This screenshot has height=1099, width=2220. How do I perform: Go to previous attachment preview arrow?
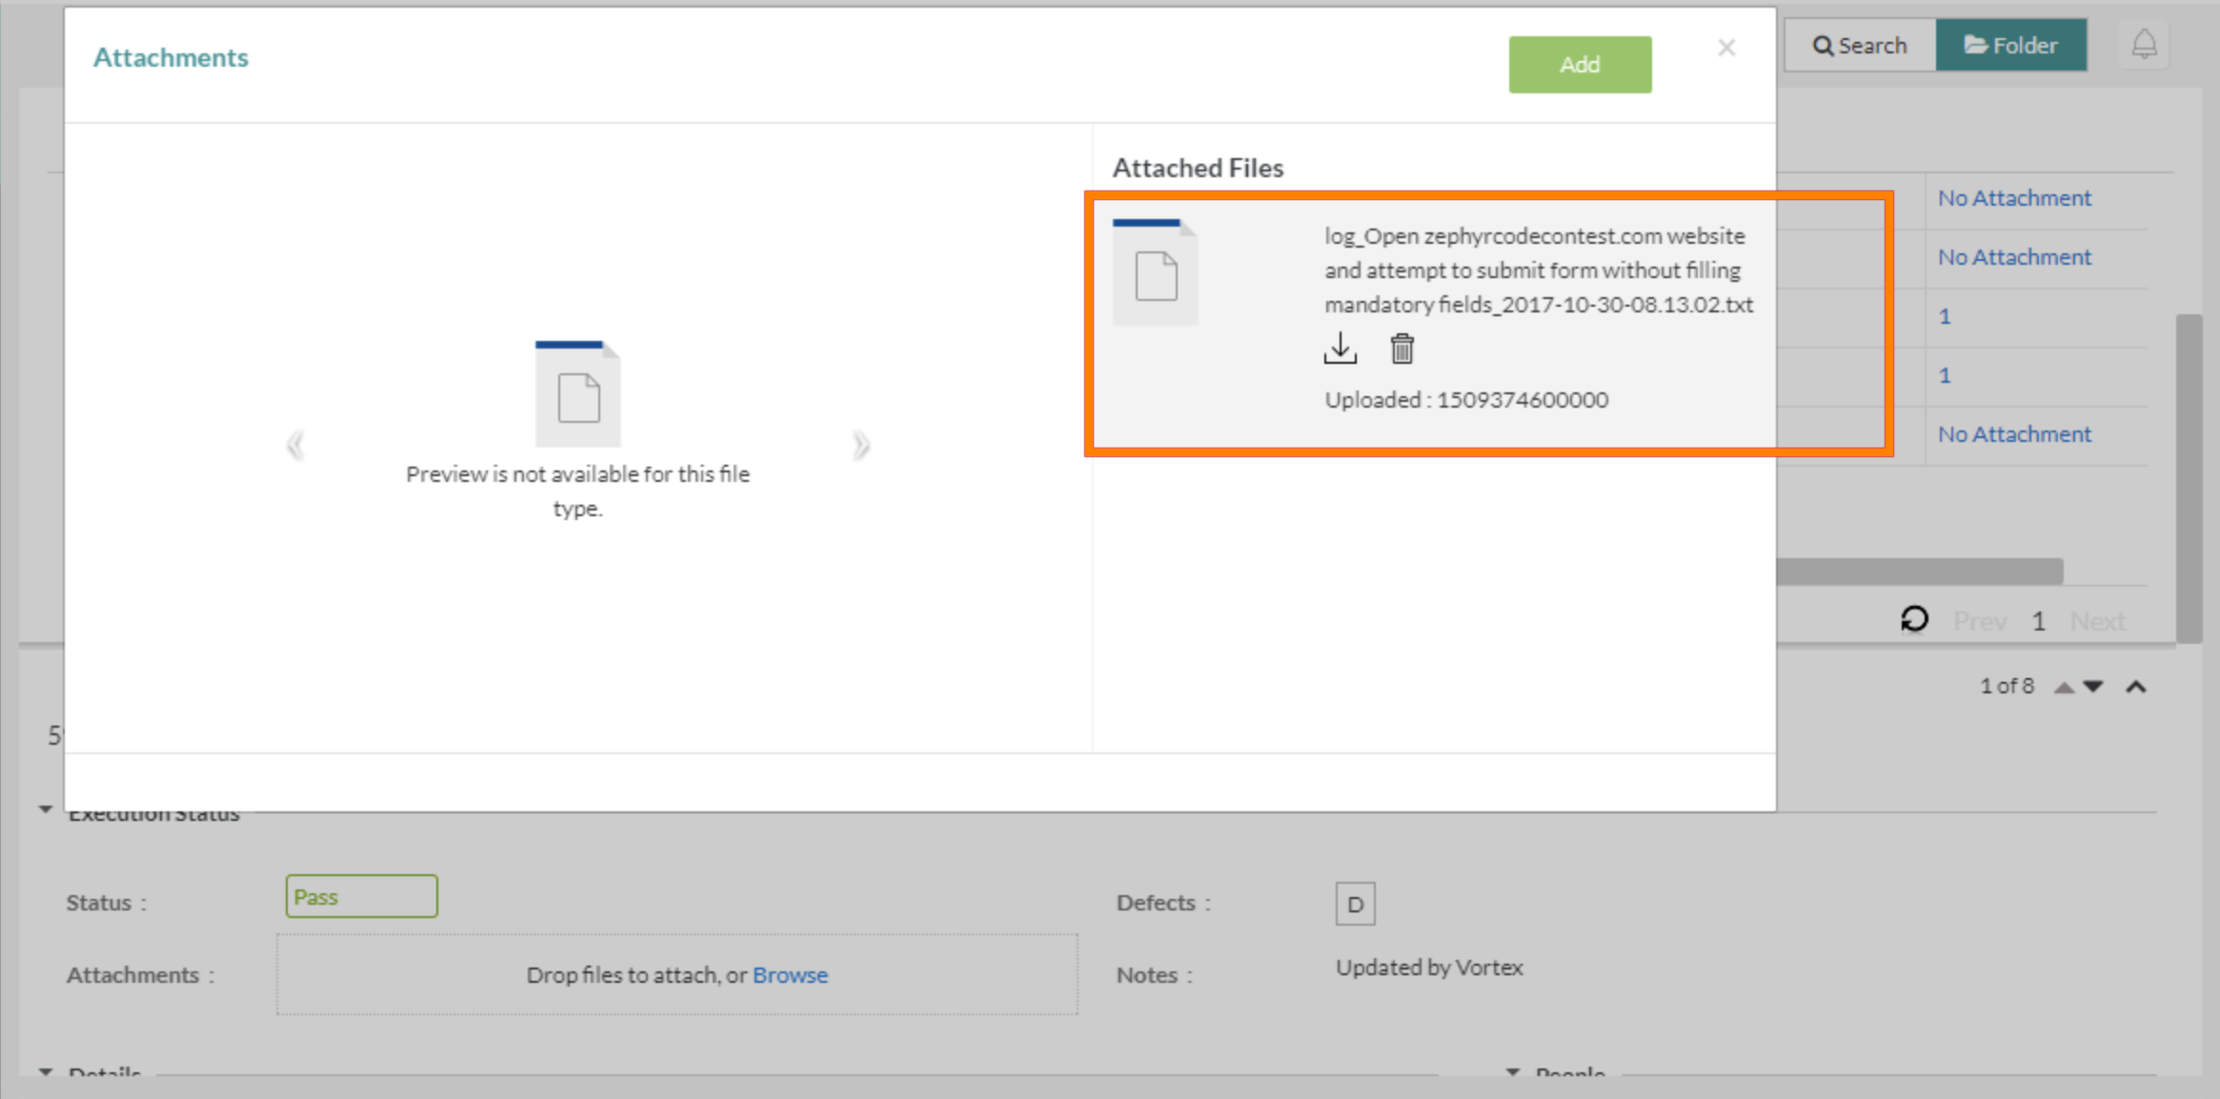tap(294, 445)
